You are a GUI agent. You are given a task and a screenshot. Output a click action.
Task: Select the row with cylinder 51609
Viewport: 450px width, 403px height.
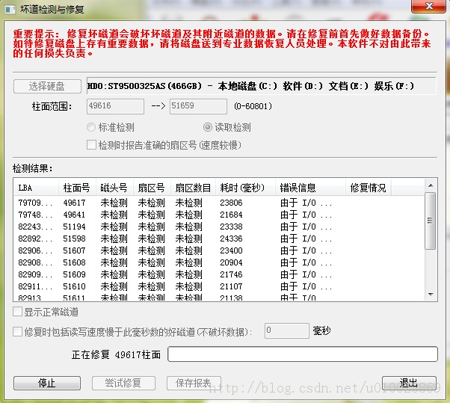(219, 274)
